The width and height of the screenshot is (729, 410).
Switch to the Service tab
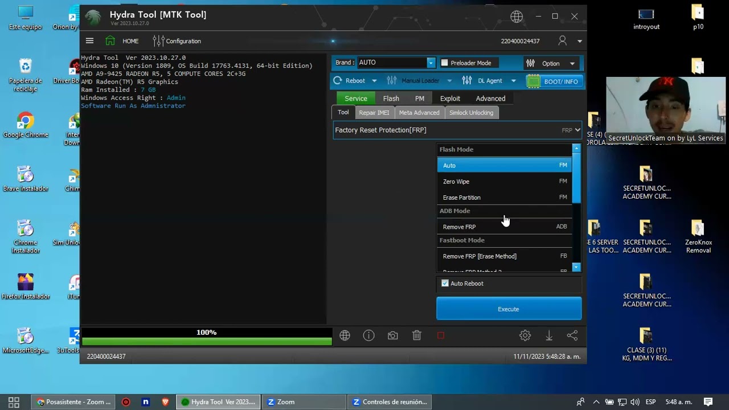[x=356, y=99]
